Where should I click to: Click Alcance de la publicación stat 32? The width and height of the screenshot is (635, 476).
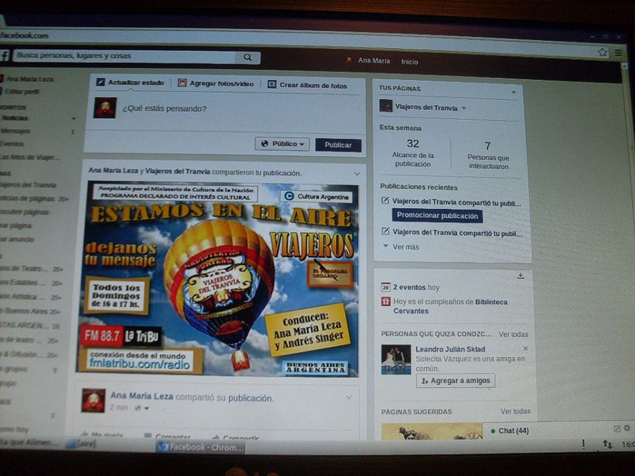[413, 153]
